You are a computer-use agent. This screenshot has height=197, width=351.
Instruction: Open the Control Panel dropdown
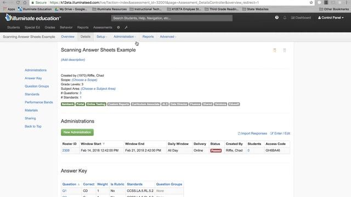click(x=331, y=18)
